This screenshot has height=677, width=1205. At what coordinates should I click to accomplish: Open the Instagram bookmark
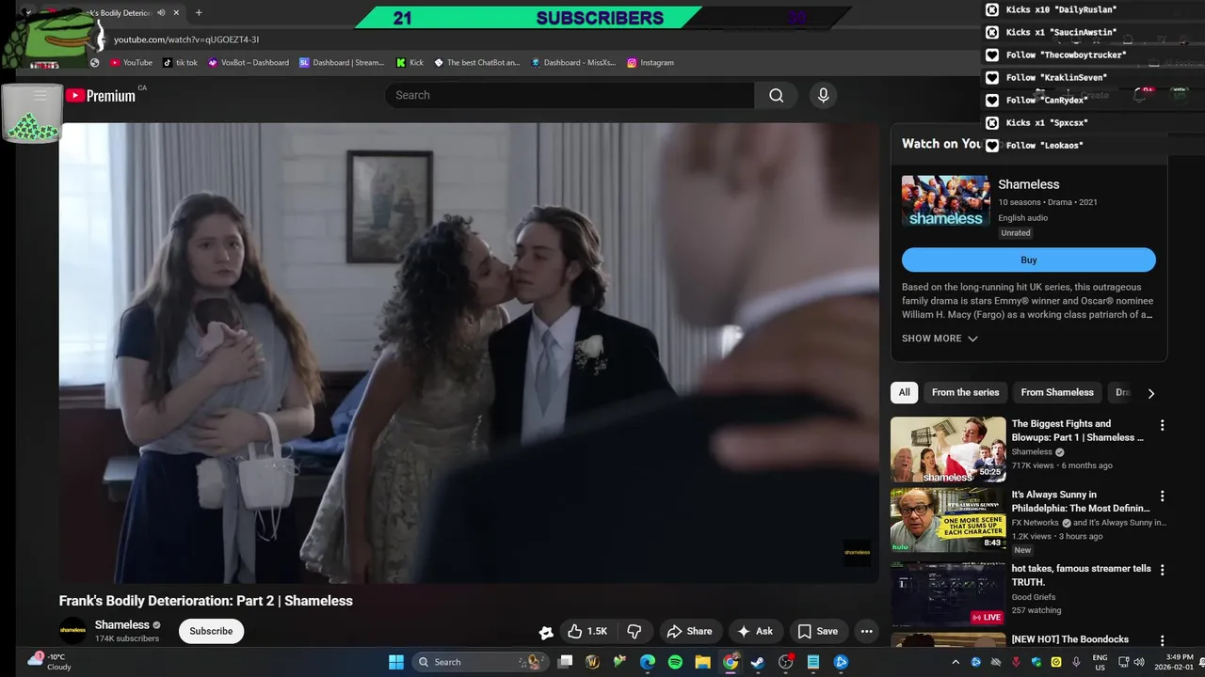[650, 62]
